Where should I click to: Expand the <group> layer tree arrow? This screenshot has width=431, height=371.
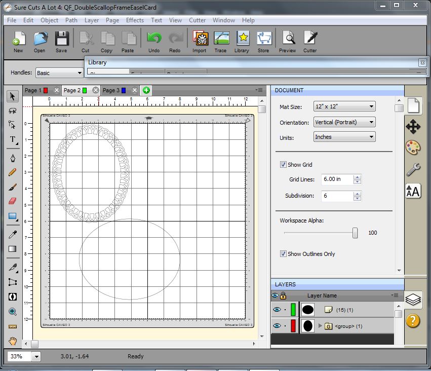tap(320, 326)
